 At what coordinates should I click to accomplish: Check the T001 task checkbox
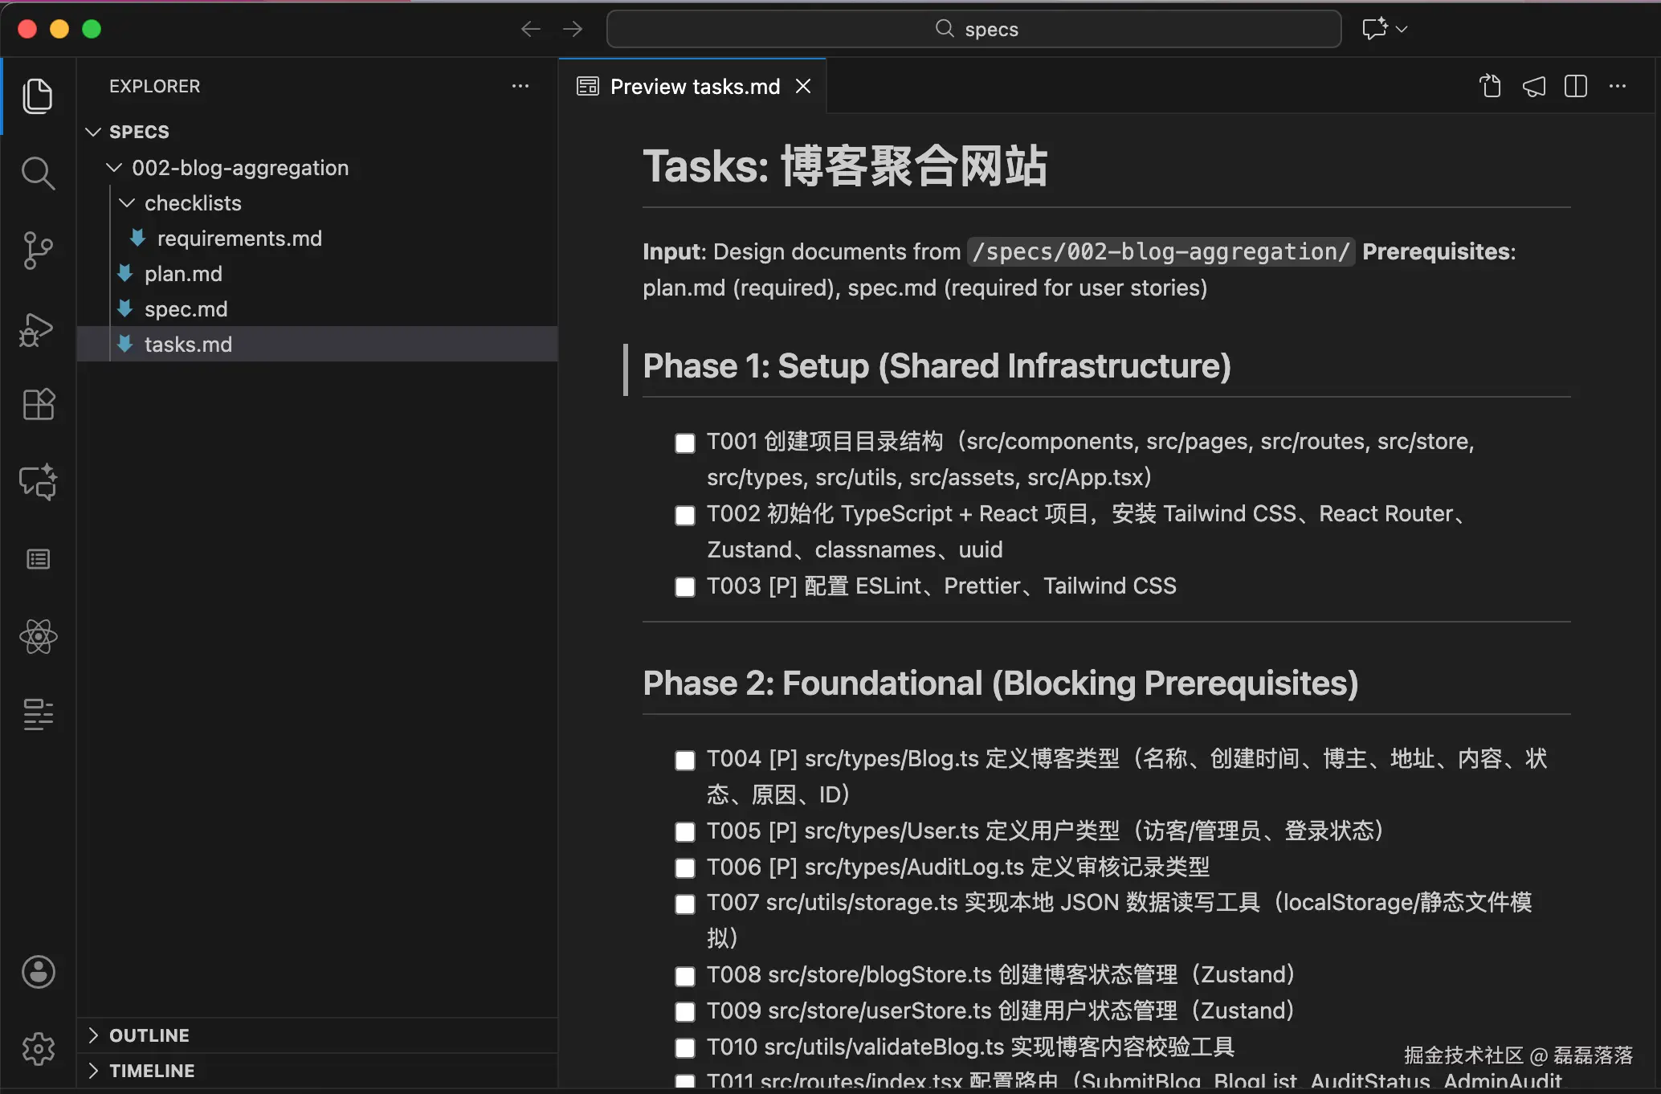(x=685, y=443)
